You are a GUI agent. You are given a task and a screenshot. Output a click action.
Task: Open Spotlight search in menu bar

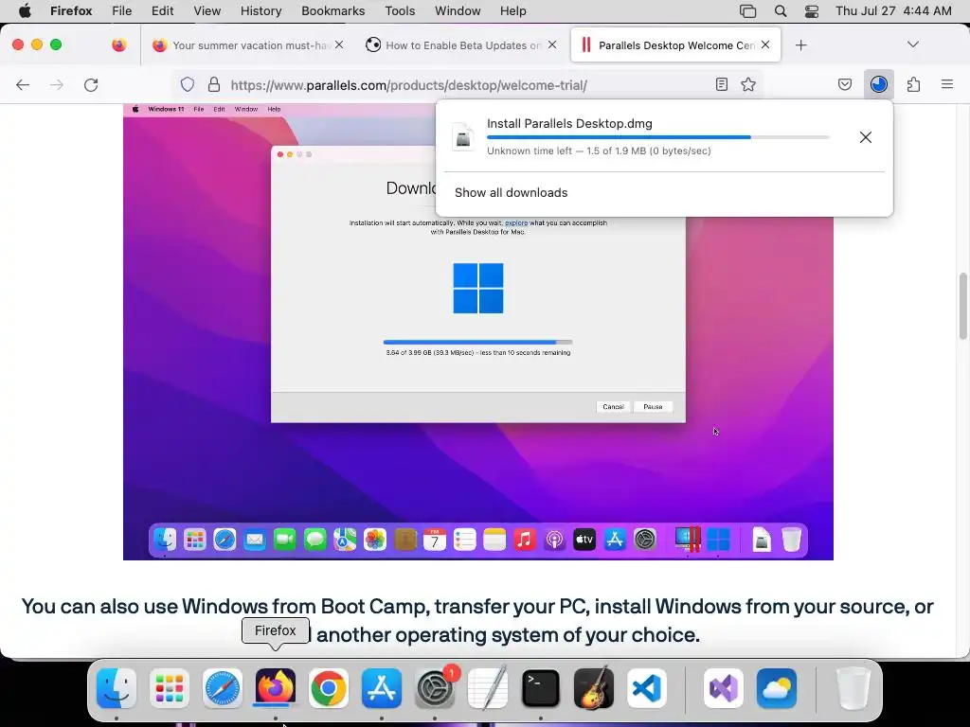[781, 11]
